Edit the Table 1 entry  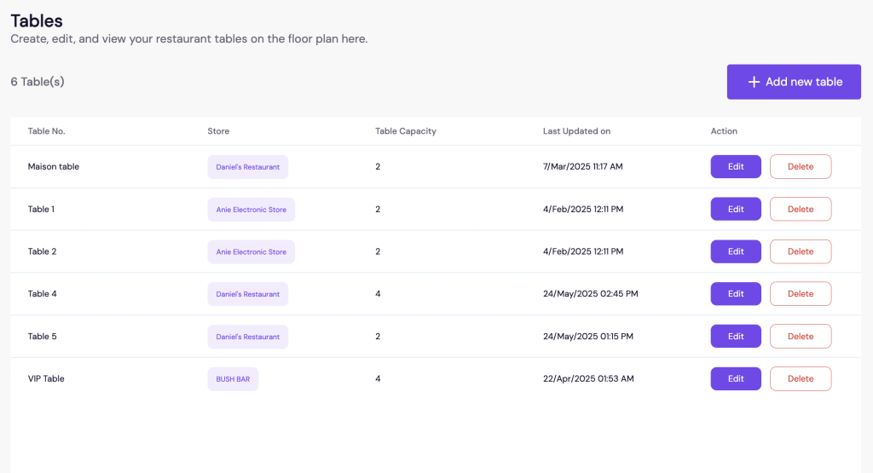click(736, 210)
